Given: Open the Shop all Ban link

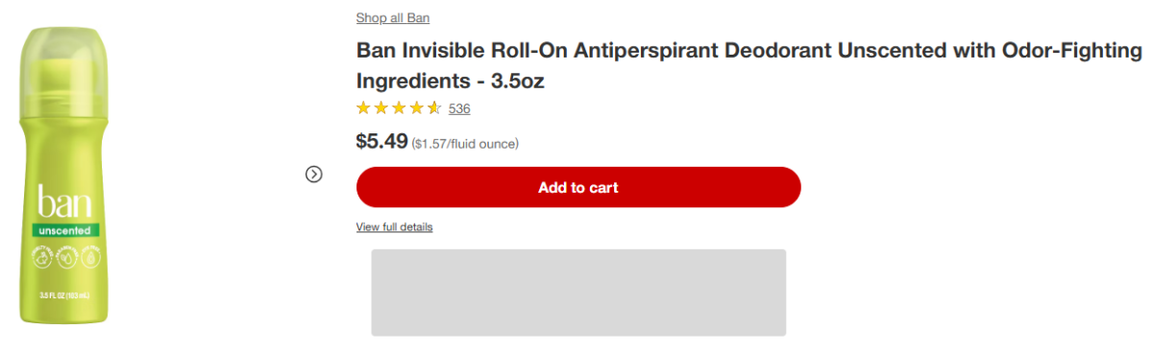Looking at the screenshot, I should (x=393, y=17).
